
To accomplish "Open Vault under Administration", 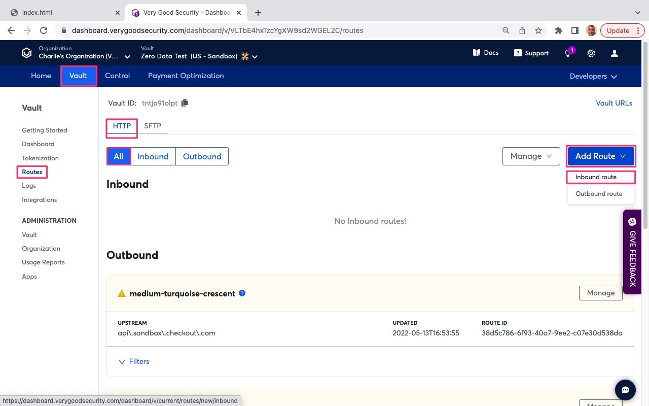I will pyautogui.click(x=29, y=235).
